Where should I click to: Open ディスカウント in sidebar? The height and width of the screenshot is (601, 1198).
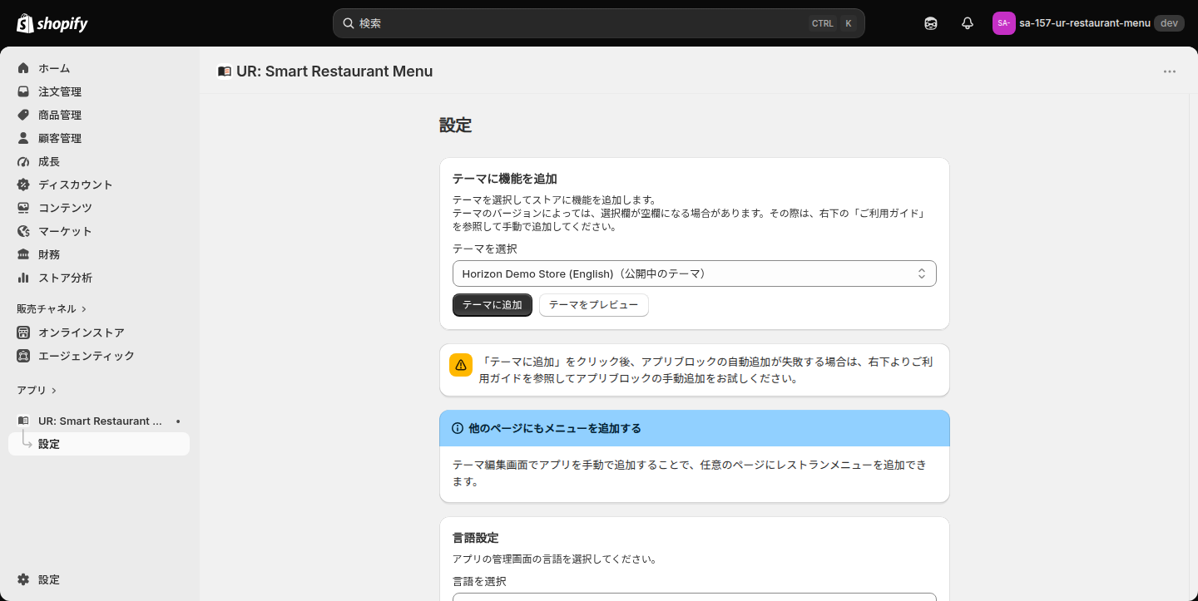99,185
